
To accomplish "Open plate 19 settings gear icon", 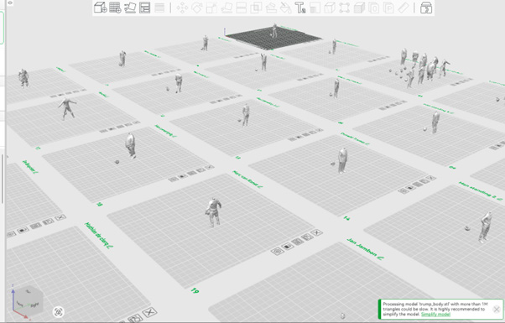I will pos(277,251).
